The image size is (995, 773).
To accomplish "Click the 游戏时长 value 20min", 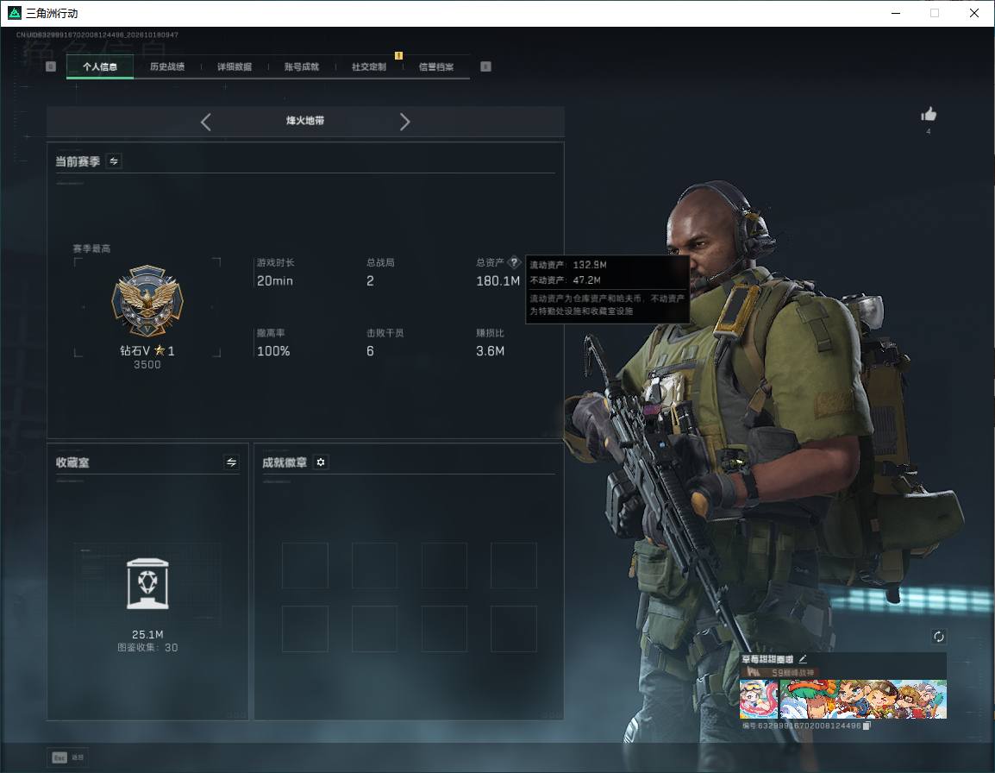I will 275,280.
